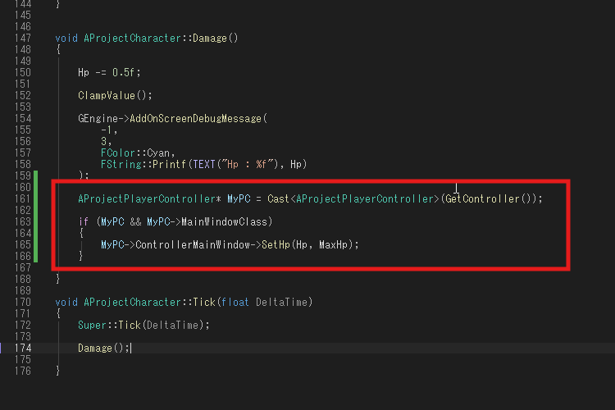Click the Tick function name on line 170
The image size is (615, 410).
[x=204, y=302]
